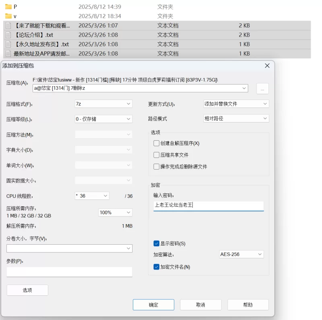Uncheck 显示密码(S) checkbox
Image resolution: width=322 pixels, height=320 pixels.
(156, 243)
